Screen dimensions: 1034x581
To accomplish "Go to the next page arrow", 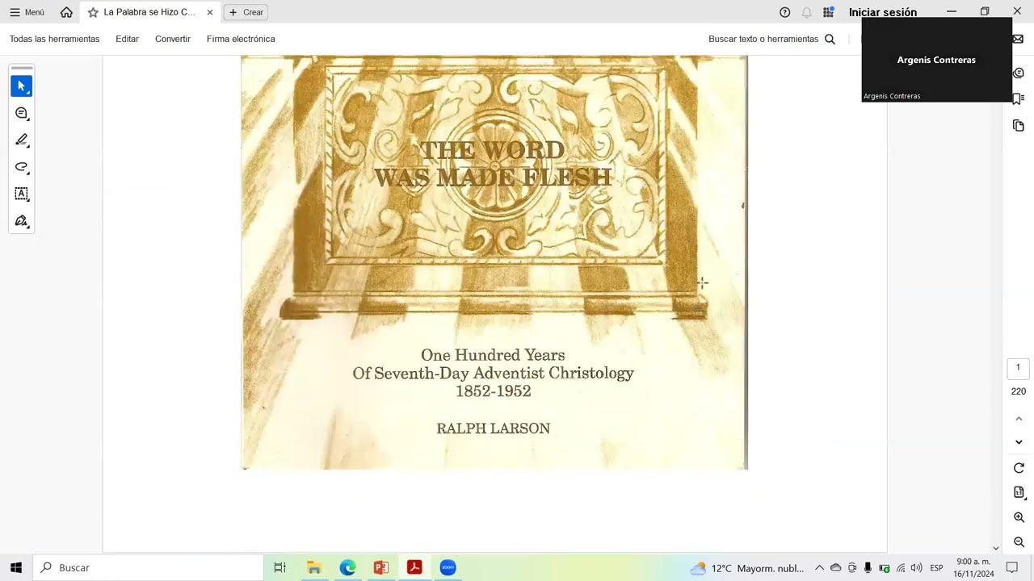I will coord(1019,442).
